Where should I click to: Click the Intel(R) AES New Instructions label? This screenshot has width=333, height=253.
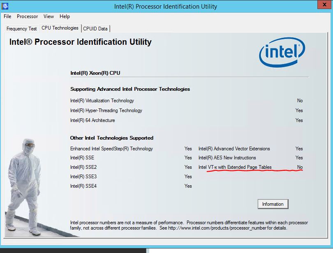click(x=227, y=158)
